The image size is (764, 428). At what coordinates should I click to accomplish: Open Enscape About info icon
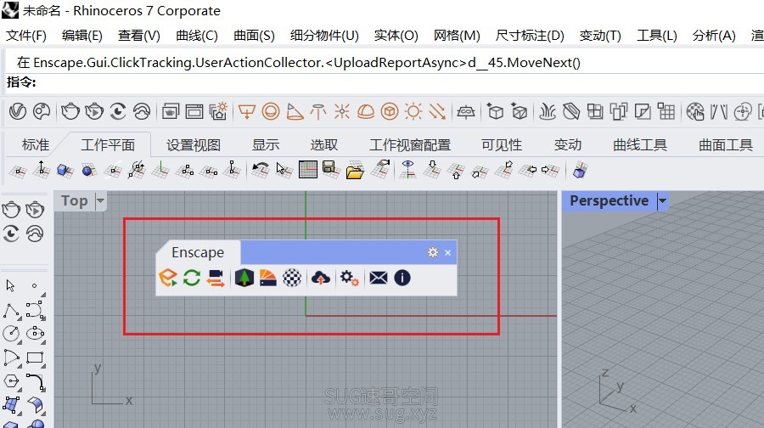pyautogui.click(x=402, y=278)
